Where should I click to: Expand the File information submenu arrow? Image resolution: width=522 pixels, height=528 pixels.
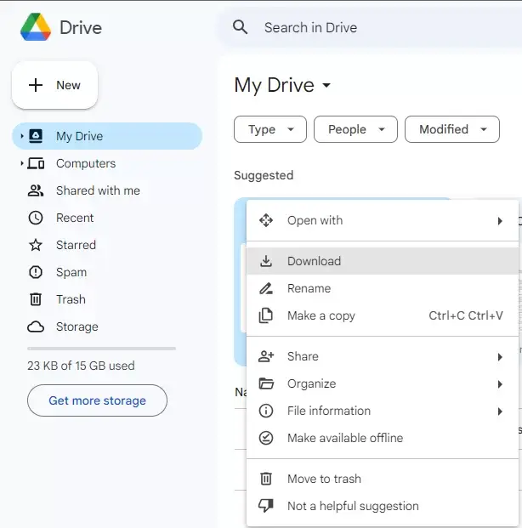[x=500, y=412]
